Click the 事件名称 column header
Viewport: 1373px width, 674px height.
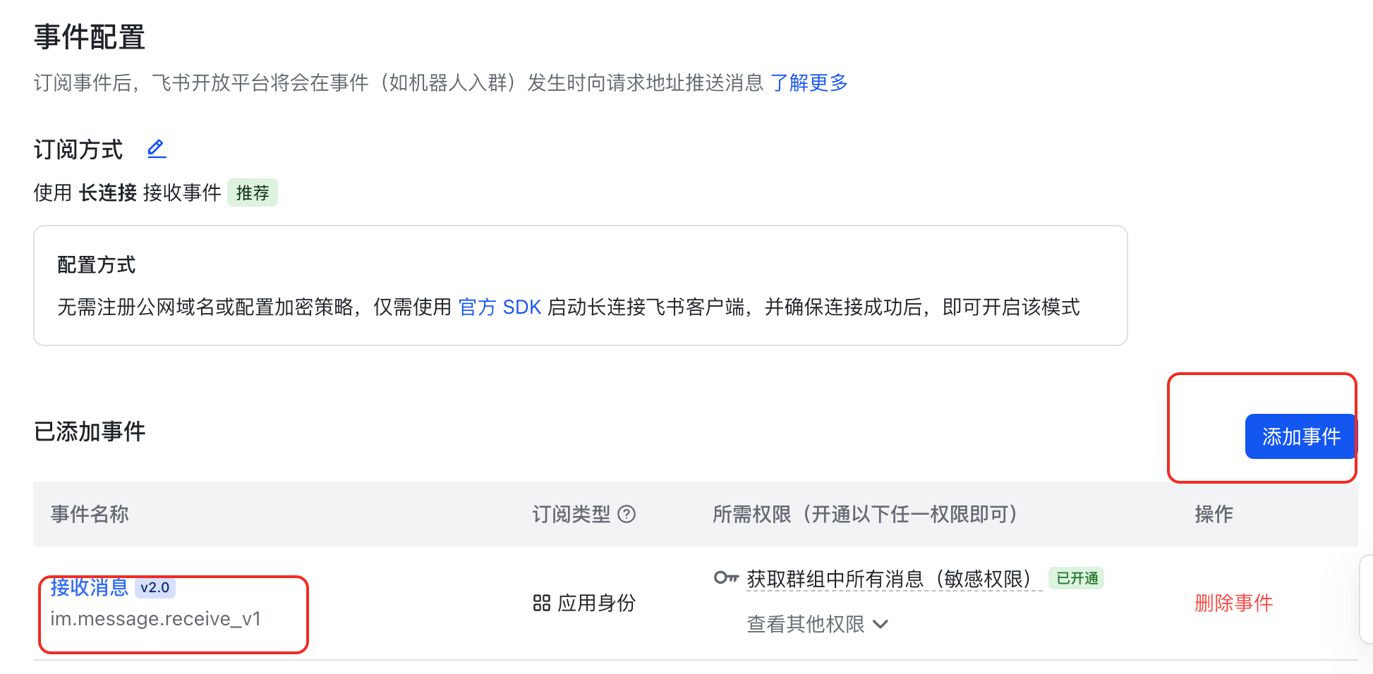click(x=90, y=515)
